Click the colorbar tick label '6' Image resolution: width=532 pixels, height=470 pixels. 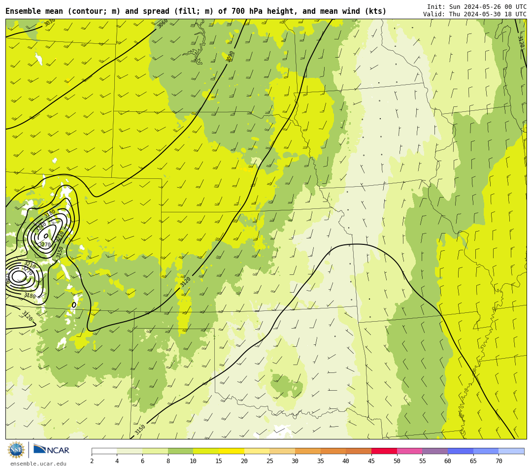(x=142, y=461)
